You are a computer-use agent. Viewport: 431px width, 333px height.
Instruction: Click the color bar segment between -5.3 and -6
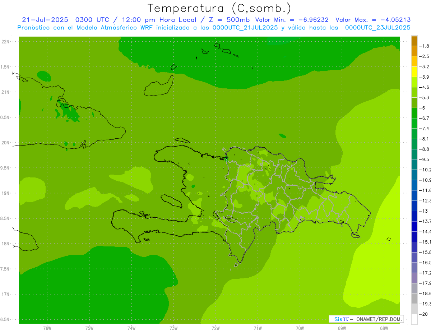414,103
